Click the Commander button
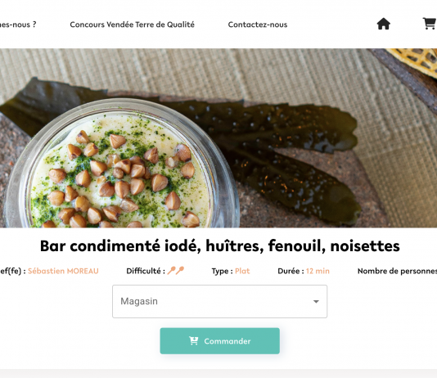The width and height of the screenshot is (437, 378). 219,341
